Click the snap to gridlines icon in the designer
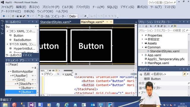The image size is (190, 107). tap(56, 70)
